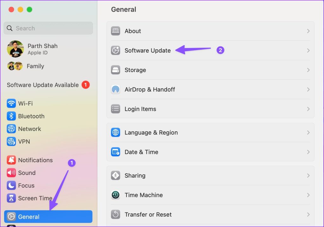This screenshot has height=227, width=324.
Task: Expand the About row chevron
Action: tap(308, 31)
